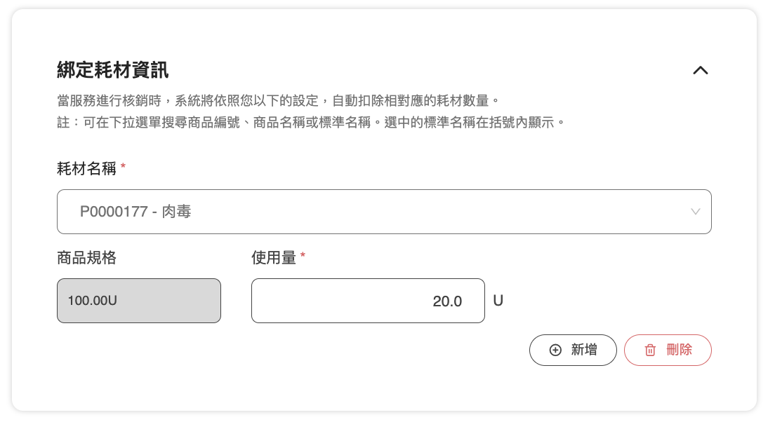
Task: Click the red asterisk next to 耗材名稱
Action: coord(124,167)
